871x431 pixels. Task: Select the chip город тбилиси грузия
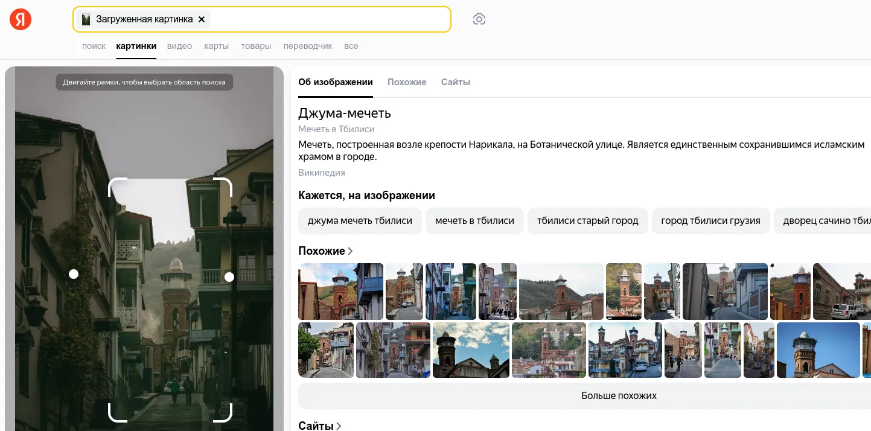[710, 220]
